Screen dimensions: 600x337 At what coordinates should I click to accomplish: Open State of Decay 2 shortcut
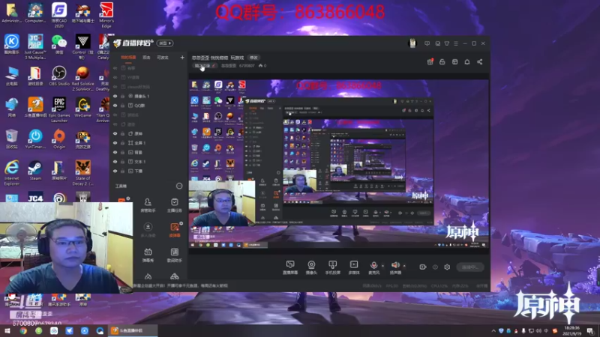click(x=82, y=173)
